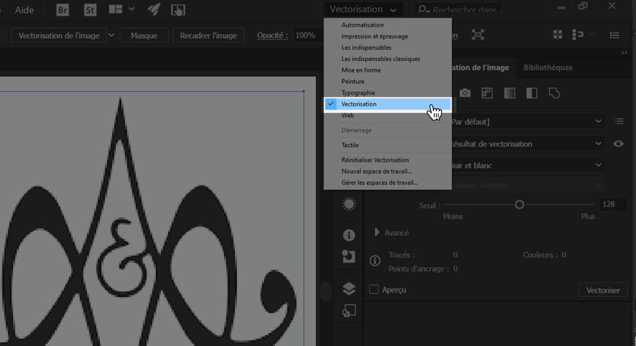Screen dimensions: 636x346
Task: Select the Outline trace preset icon
Action: (554, 92)
